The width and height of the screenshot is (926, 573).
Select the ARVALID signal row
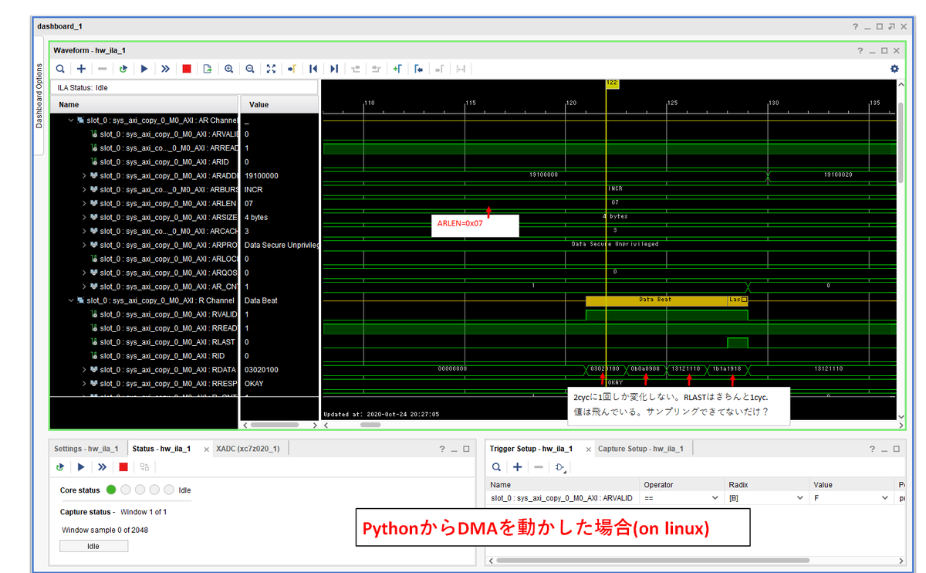184,134
